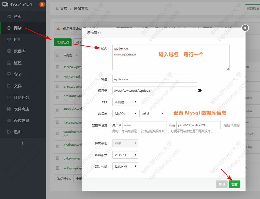Screen dimensions: 260x199
Task: Open the utf-8 encoding dropdown
Action: tap(152, 114)
